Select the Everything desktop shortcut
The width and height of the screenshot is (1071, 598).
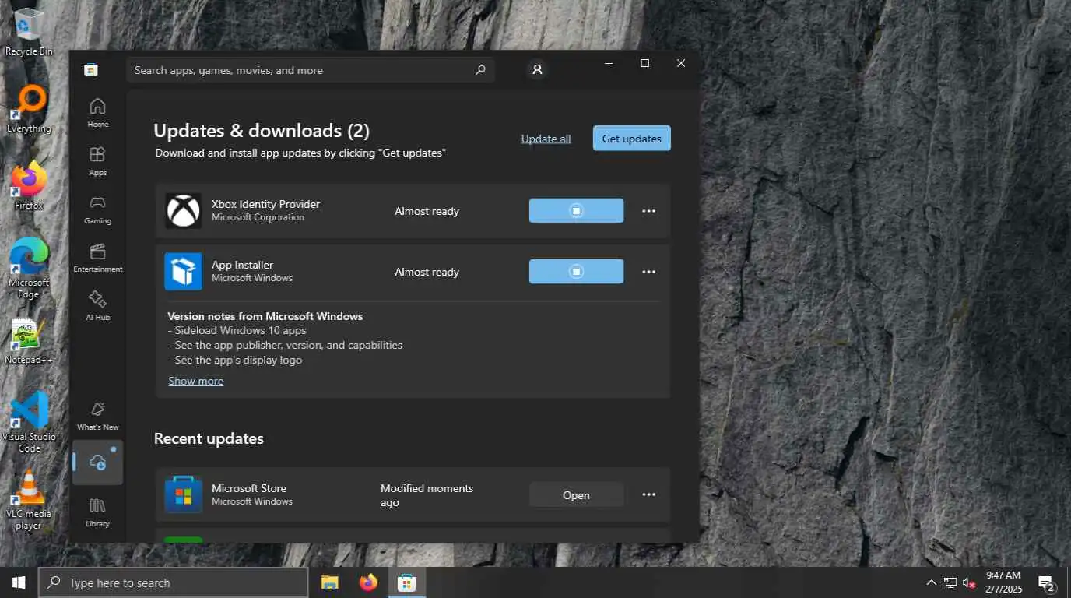[29, 109]
